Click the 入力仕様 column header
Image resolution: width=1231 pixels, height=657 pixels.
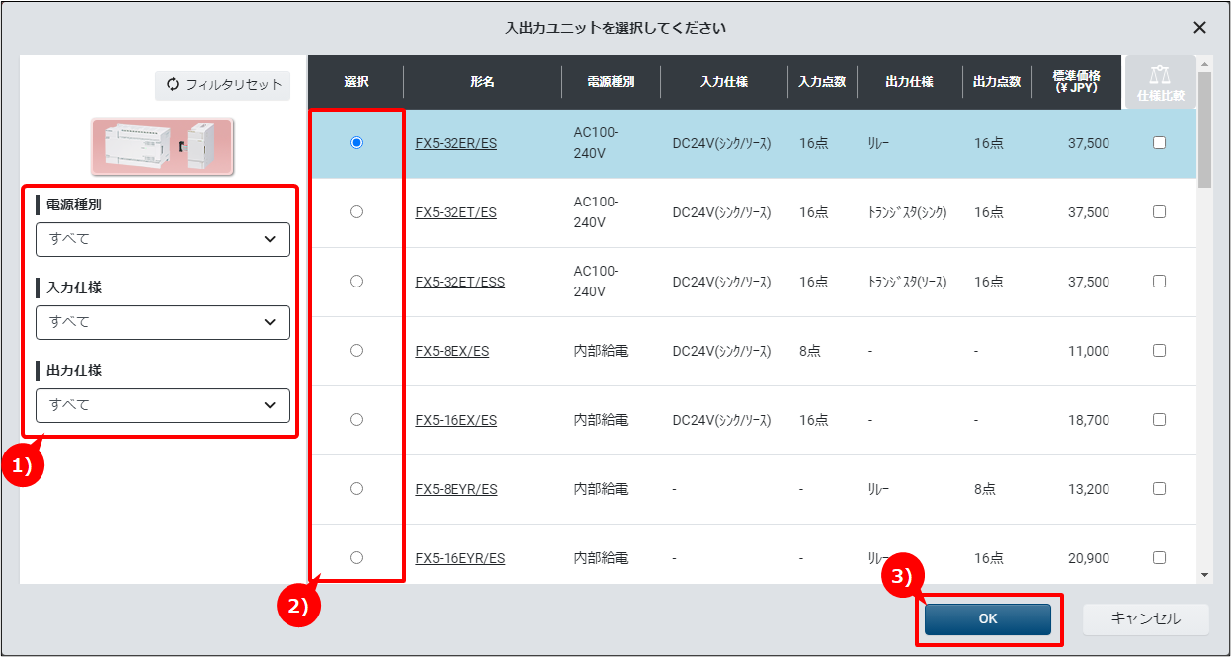724,82
